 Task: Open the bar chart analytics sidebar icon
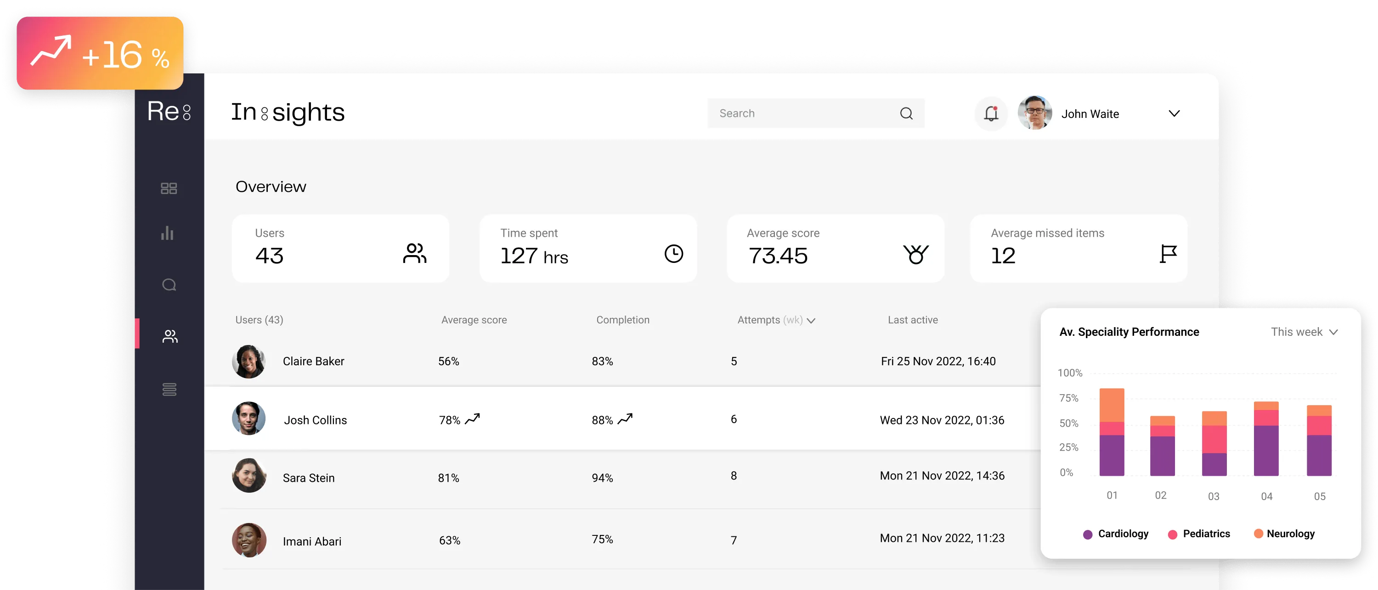click(x=168, y=233)
